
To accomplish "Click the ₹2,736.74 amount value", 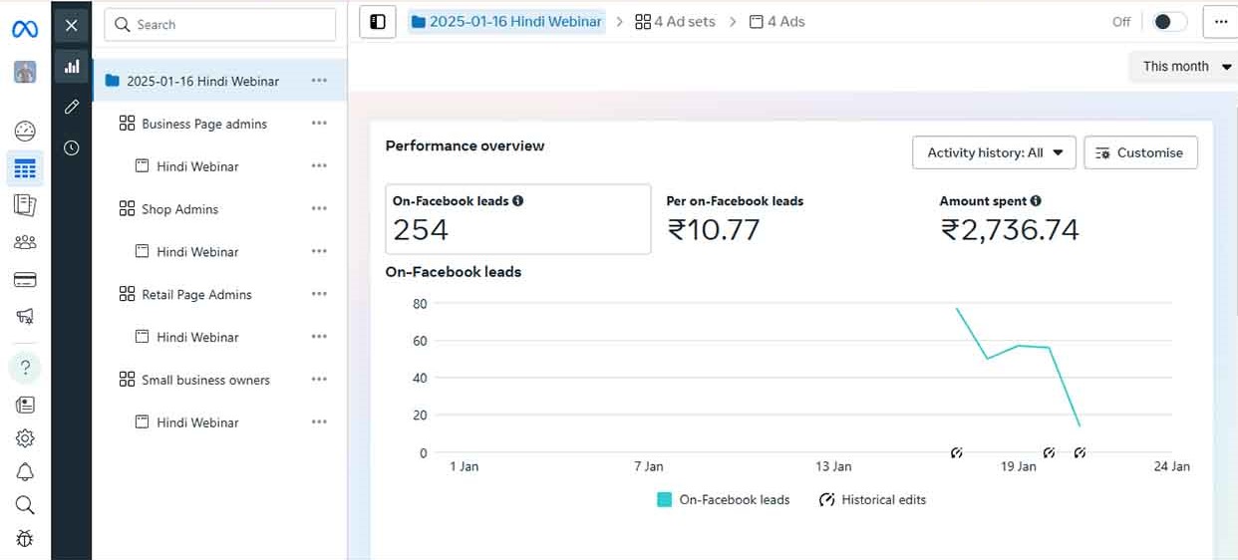I will tap(1010, 230).
